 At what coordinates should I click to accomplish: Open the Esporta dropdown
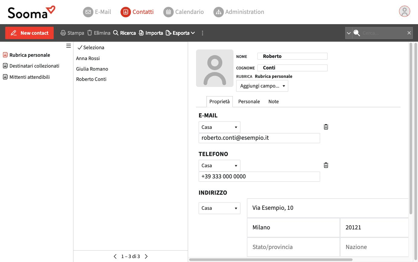pos(180,33)
